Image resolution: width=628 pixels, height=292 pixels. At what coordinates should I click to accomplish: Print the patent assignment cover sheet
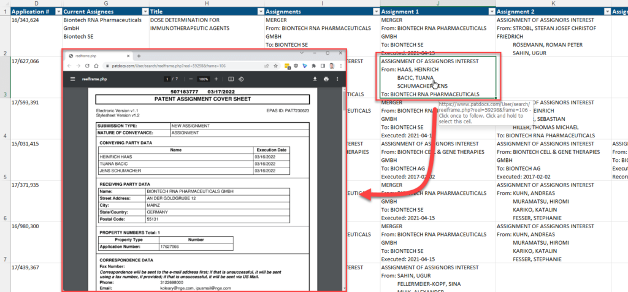coord(326,79)
